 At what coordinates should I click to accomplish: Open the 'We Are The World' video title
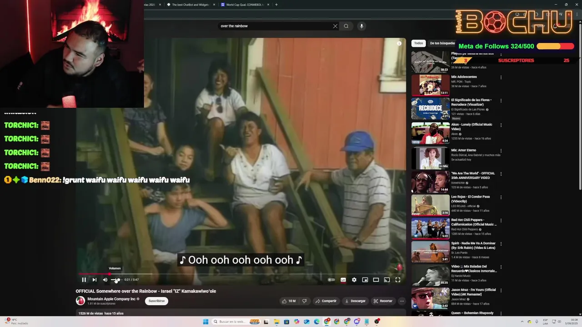[x=473, y=175]
